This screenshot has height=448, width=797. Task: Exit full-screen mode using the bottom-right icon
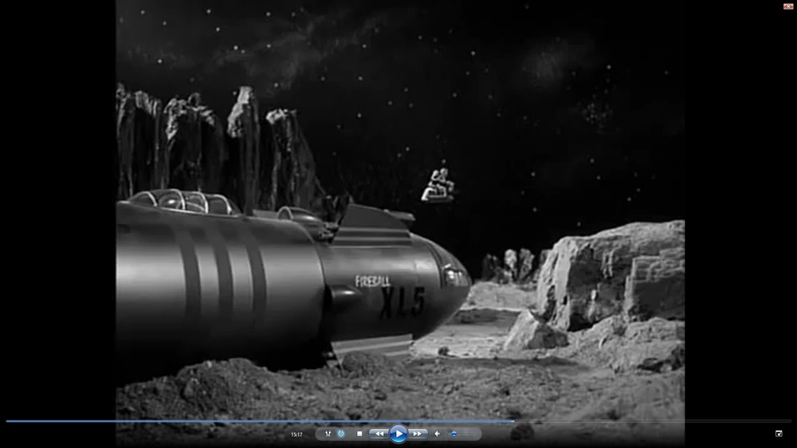tap(779, 434)
